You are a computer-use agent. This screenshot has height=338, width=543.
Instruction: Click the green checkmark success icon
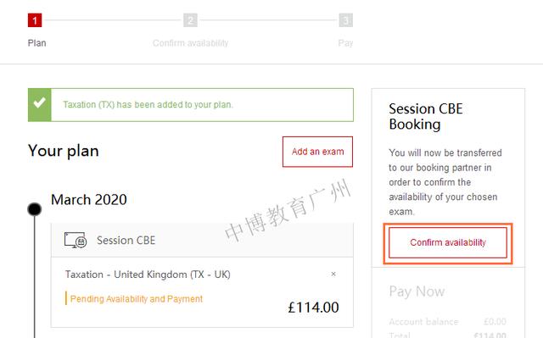[x=40, y=105]
